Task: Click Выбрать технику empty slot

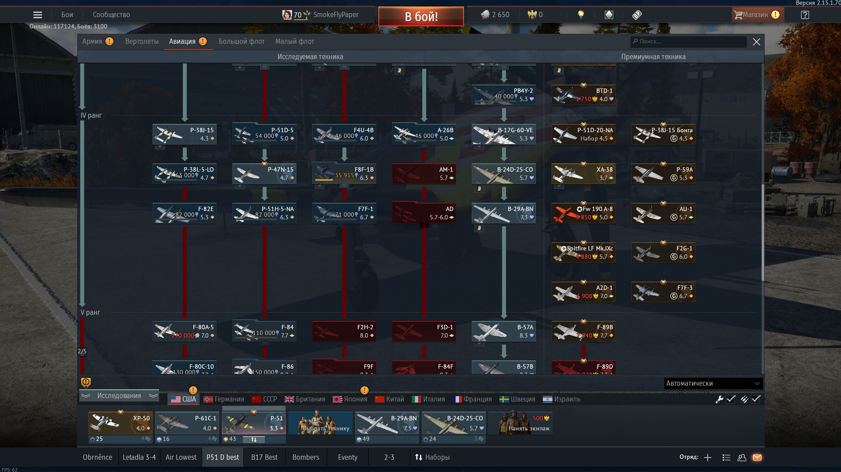Action: (321, 423)
